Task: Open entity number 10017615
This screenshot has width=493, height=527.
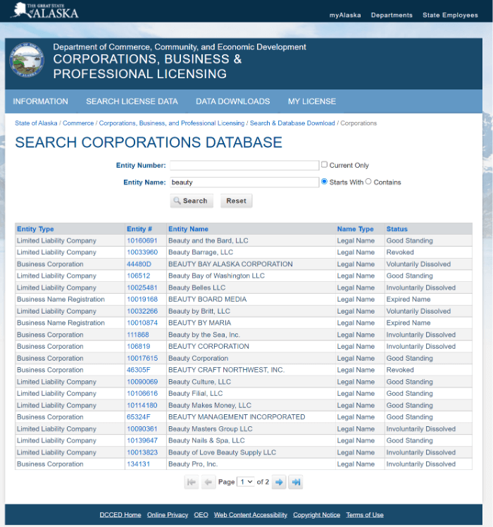Action: [142, 359]
